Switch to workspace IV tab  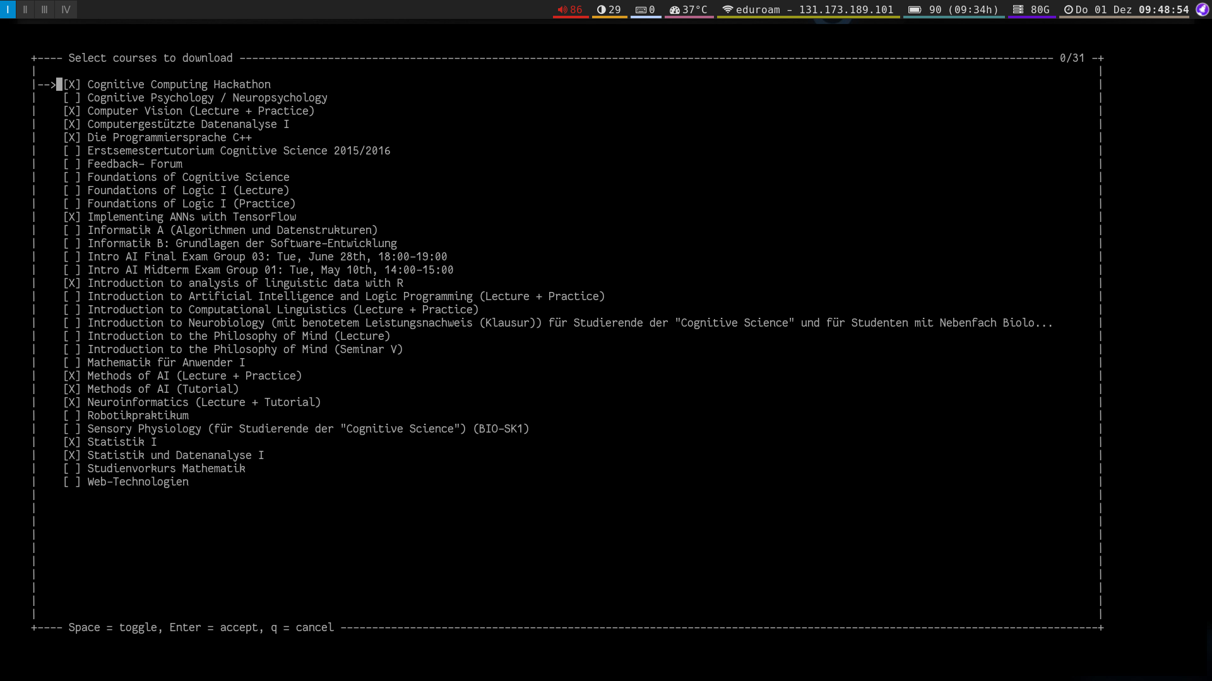pyautogui.click(x=66, y=9)
